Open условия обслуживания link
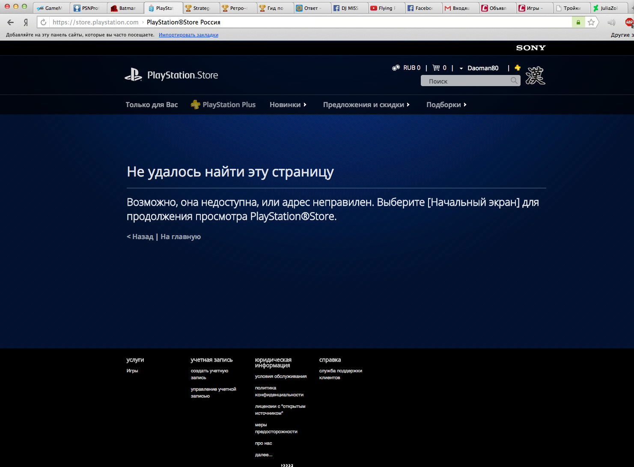 coord(281,376)
